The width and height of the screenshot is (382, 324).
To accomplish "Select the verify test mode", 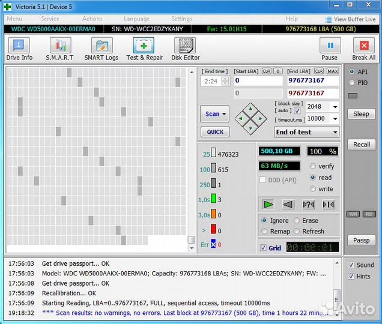I will [313, 166].
